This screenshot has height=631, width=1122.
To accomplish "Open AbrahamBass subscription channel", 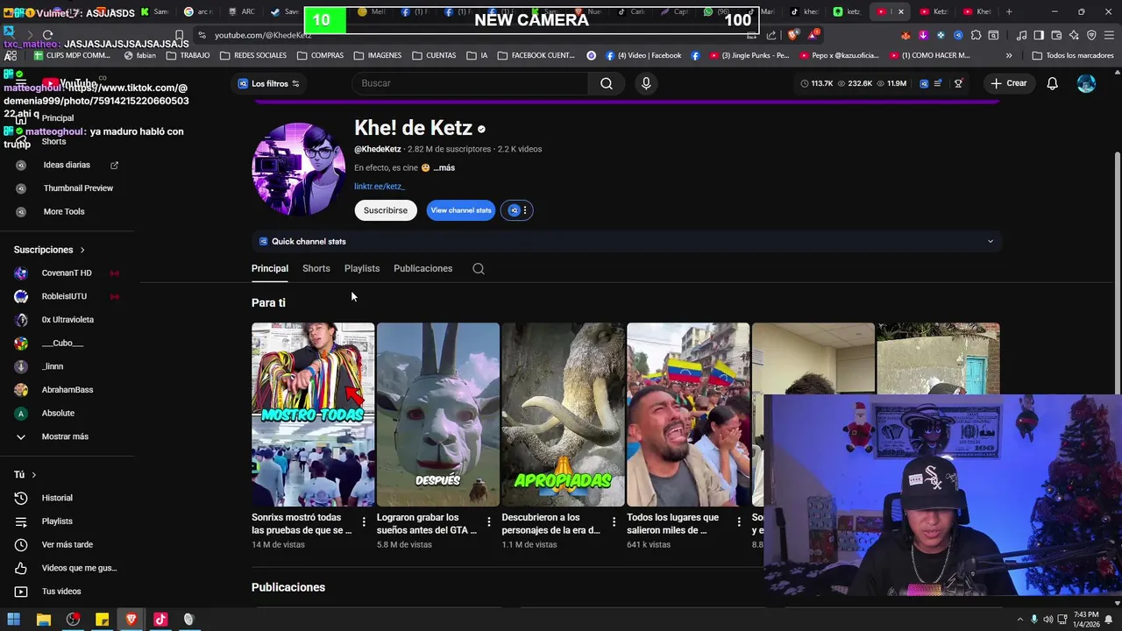I will click(67, 390).
